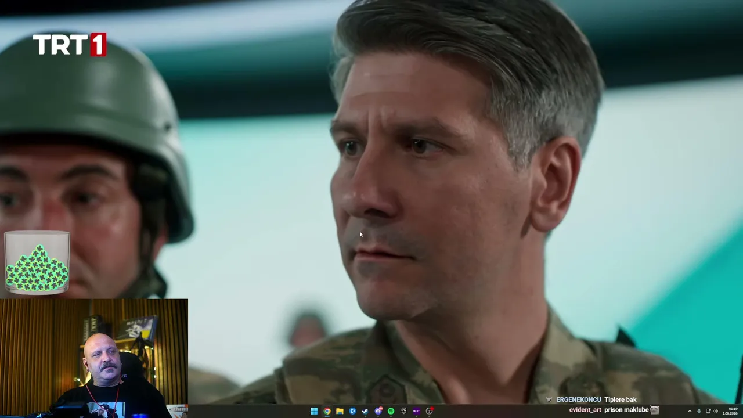
Task: Open the round red-badged icon after NEXT
Action: tap(429, 411)
